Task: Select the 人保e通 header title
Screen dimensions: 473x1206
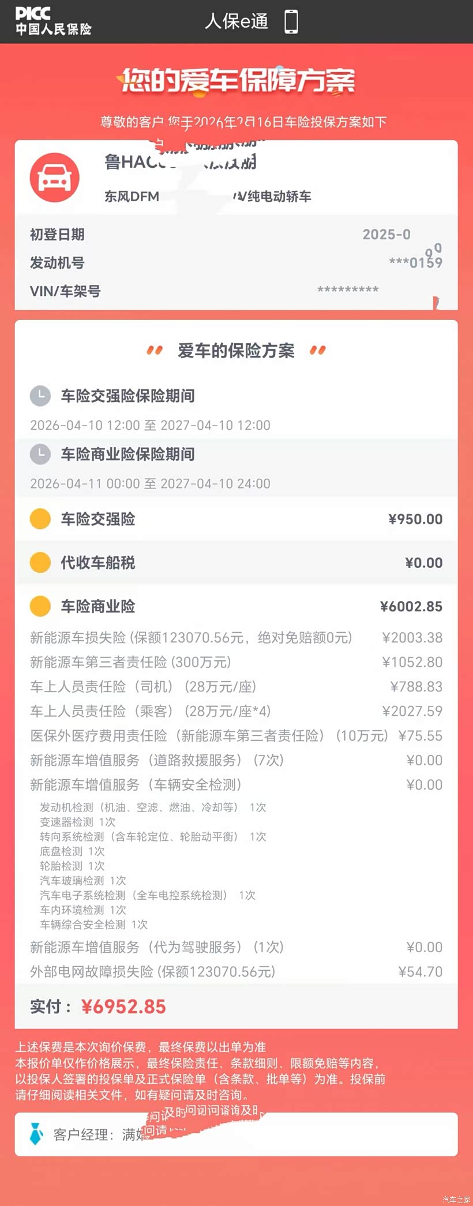Action: [x=236, y=22]
